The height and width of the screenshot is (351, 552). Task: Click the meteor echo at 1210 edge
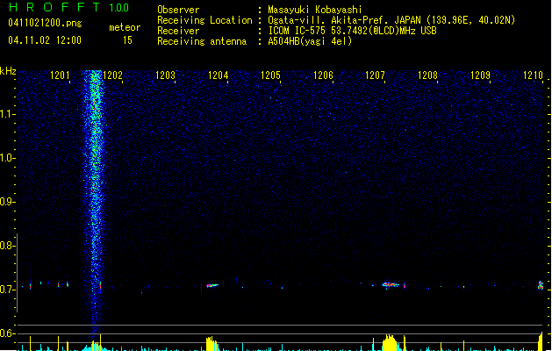541,285
